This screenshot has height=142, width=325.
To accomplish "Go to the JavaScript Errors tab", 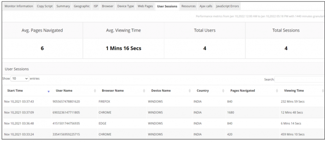I will pos(228,6).
